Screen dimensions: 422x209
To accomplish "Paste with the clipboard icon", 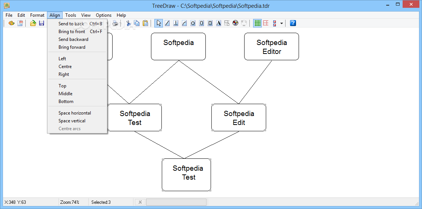I will click(x=145, y=23).
